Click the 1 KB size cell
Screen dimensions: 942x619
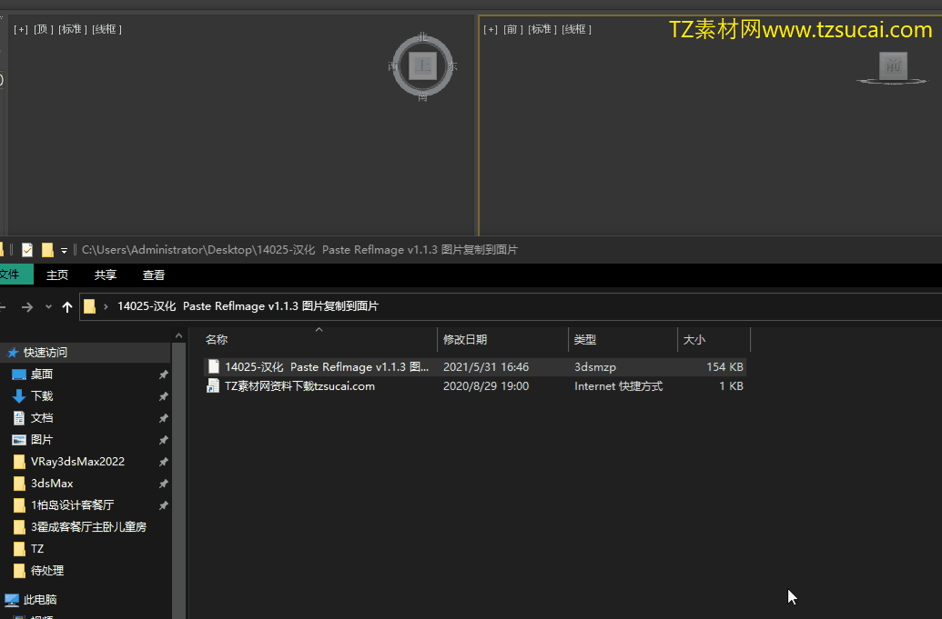731,385
